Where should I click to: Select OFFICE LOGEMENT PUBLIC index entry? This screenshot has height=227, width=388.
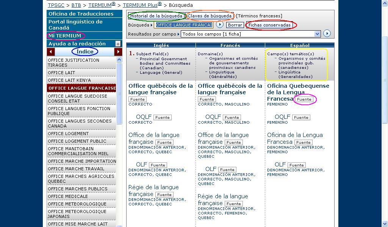81,141
